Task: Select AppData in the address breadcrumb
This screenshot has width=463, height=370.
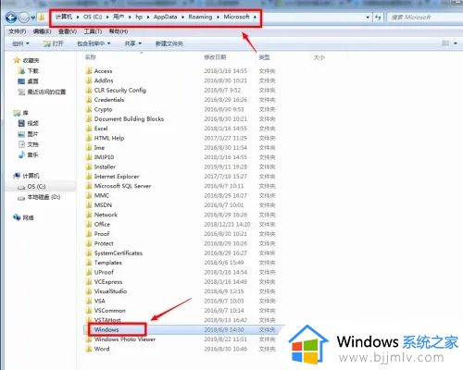Action: tap(166, 17)
